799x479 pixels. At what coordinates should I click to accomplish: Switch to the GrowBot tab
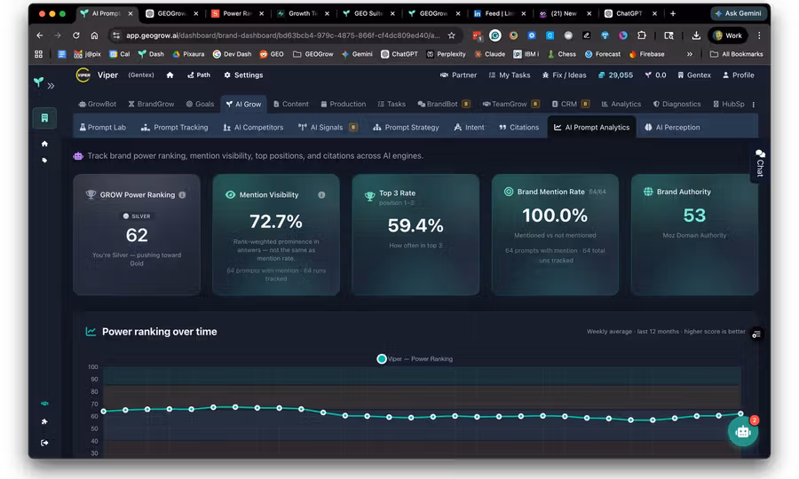tap(98, 104)
